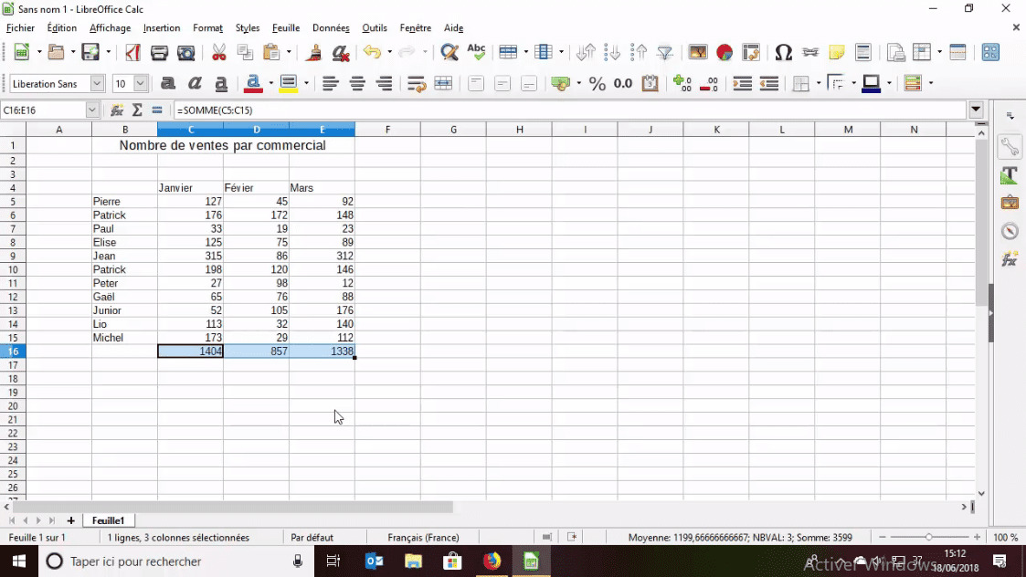This screenshot has width=1026, height=577.
Task: Toggle italic formatting
Action: pos(194,83)
